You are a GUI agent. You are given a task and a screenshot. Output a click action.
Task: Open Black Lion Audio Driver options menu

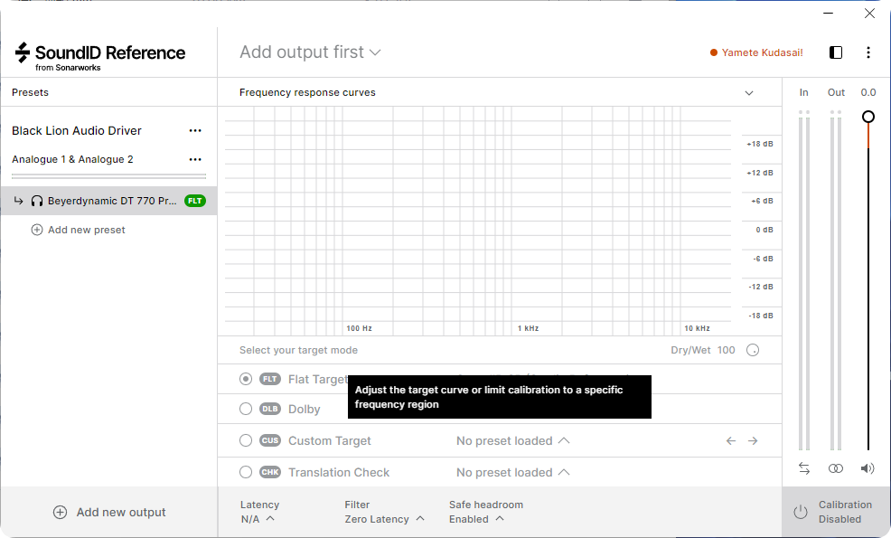pyautogui.click(x=195, y=131)
